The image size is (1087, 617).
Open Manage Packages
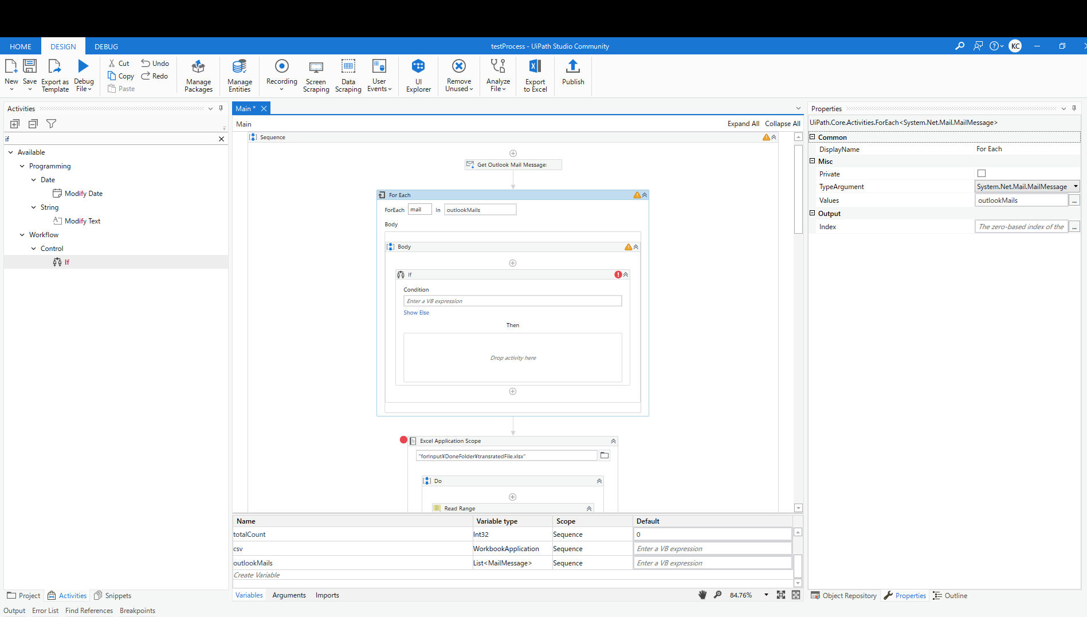199,75
